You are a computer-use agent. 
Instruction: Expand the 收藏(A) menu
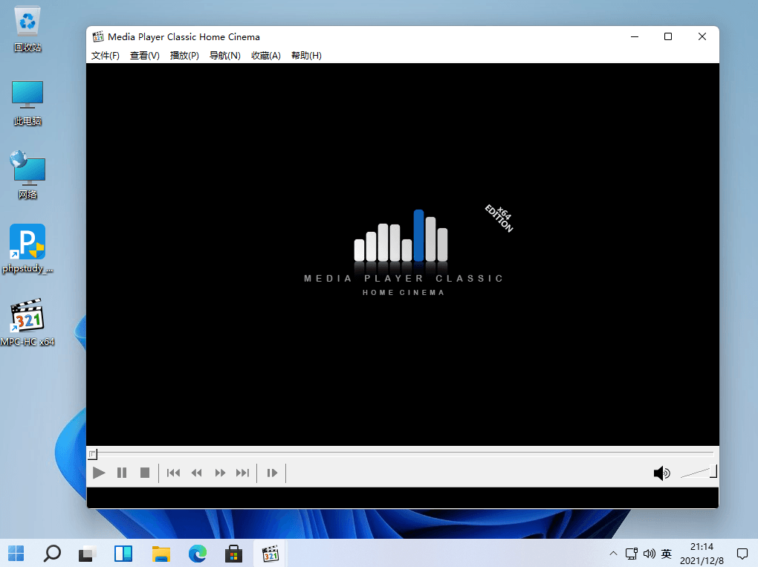265,56
